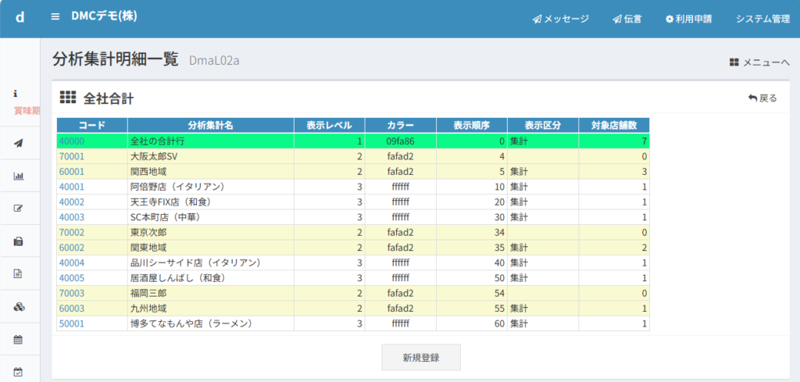Select the edit pencil sidebar icon

point(20,208)
